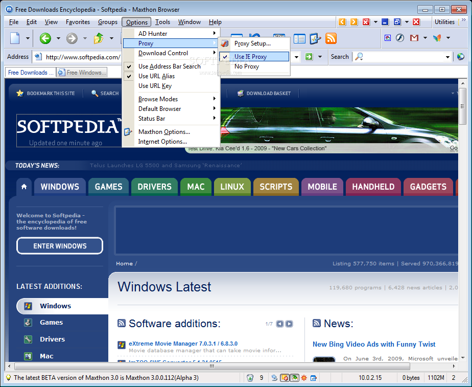This screenshot has width=472, height=387.
Task: Expand the AD Hunter submenu
Action: click(171, 33)
